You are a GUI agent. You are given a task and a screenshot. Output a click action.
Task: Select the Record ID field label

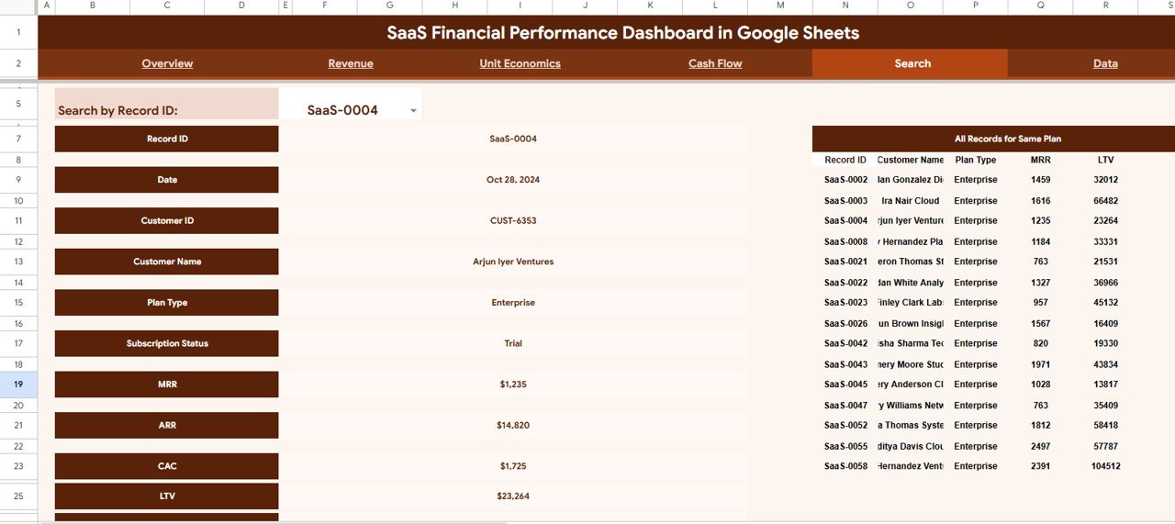pos(167,139)
